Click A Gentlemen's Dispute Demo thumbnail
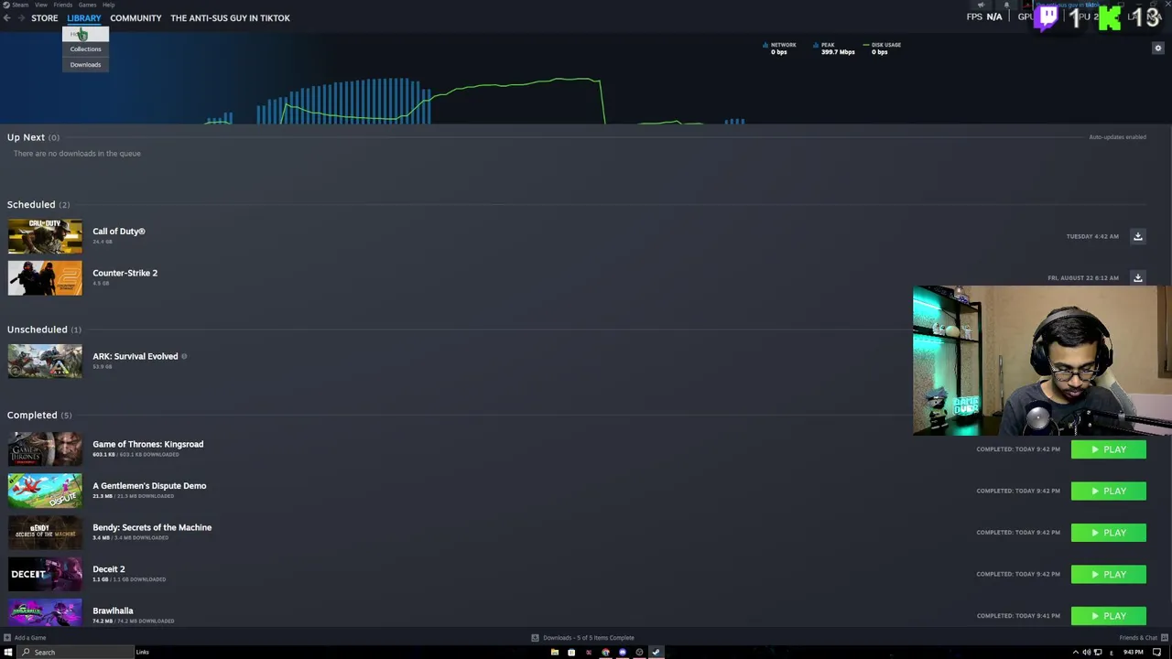Viewport: 1172px width, 659px height. [45, 491]
